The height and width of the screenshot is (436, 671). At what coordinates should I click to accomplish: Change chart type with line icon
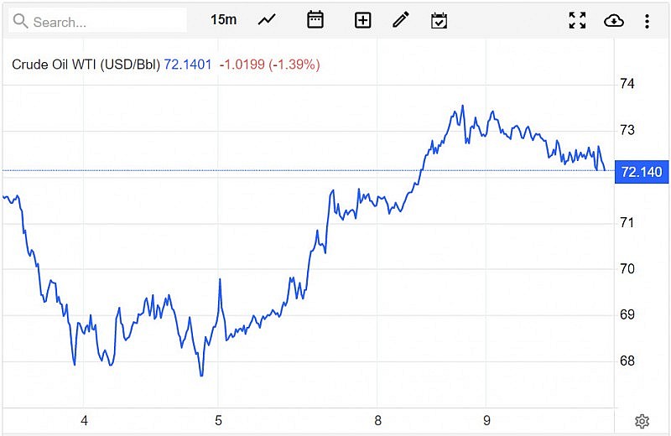(x=267, y=20)
